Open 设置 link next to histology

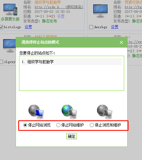click(x=28, y=27)
